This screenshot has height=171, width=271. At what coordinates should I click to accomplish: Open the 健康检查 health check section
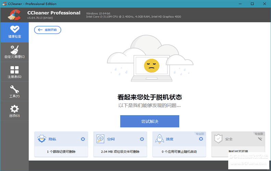click(x=14, y=32)
